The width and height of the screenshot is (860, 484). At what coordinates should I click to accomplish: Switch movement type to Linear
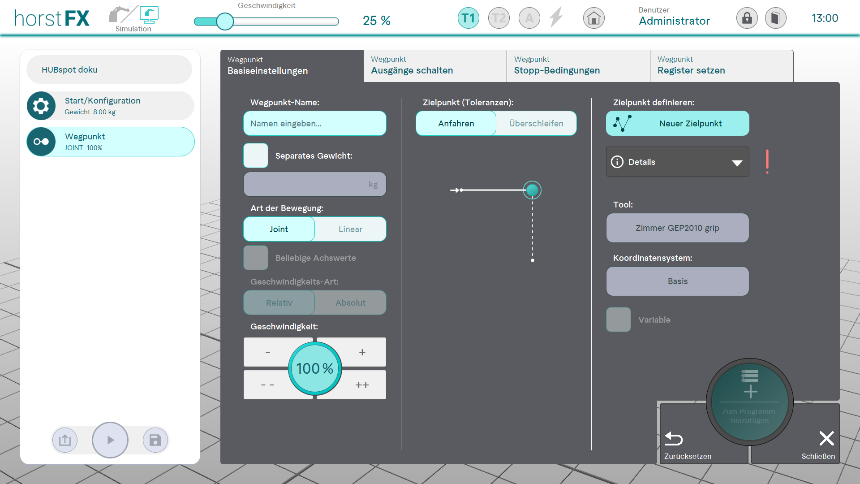350,229
